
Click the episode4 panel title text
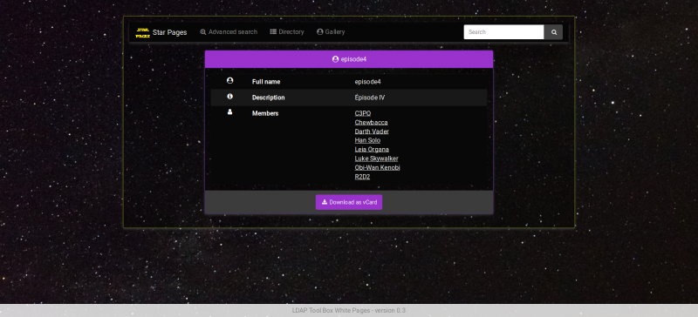point(353,59)
